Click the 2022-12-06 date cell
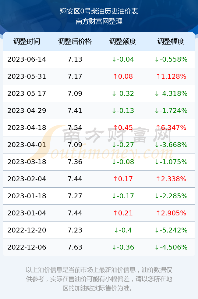 [27, 247]
